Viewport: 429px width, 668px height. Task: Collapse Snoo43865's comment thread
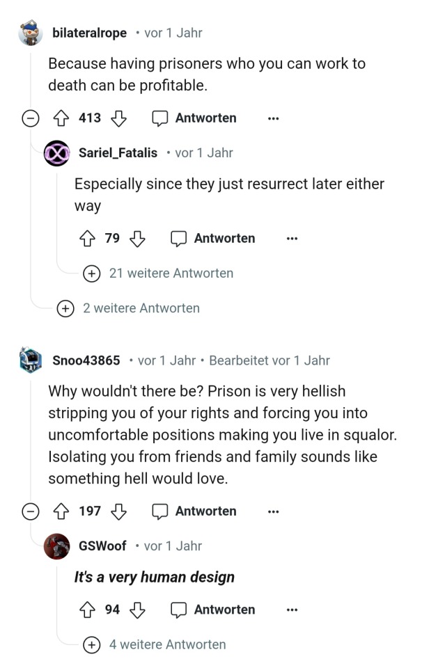(31, 511)
